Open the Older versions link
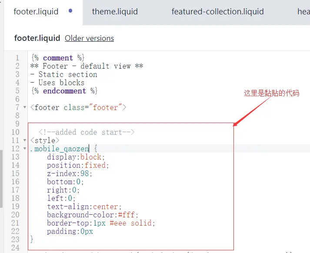The image size is (310, 253). point(90,38)
